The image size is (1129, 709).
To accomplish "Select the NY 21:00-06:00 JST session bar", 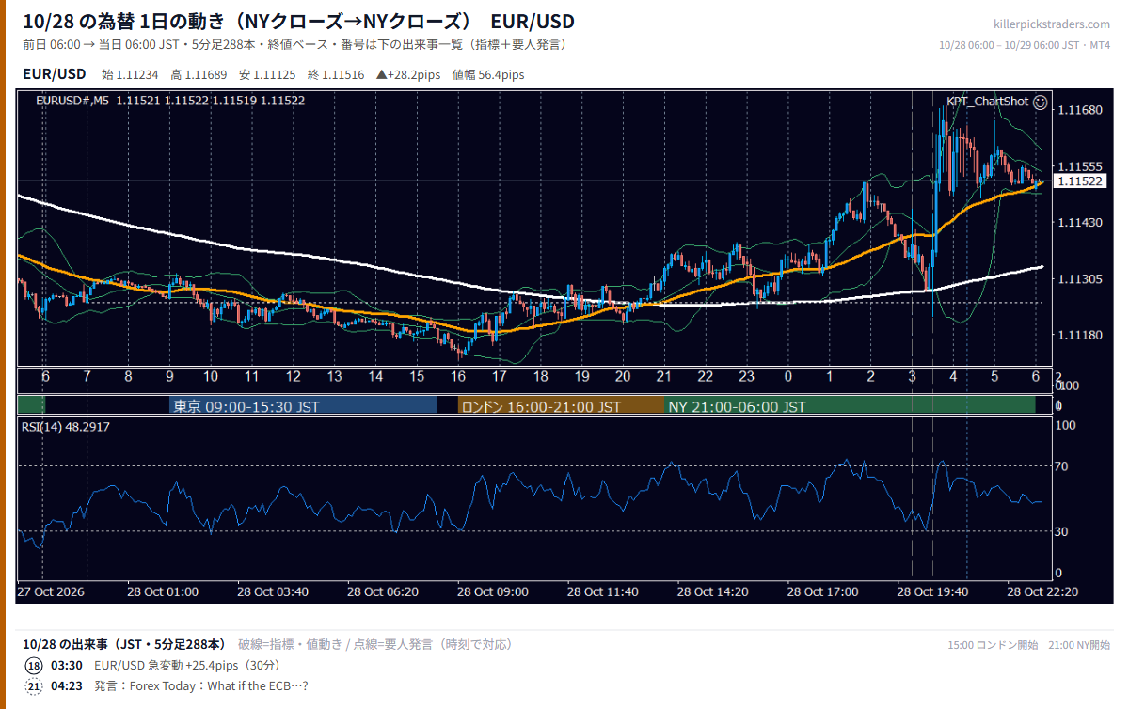I will pyautogui.click(x=850, y=406).
